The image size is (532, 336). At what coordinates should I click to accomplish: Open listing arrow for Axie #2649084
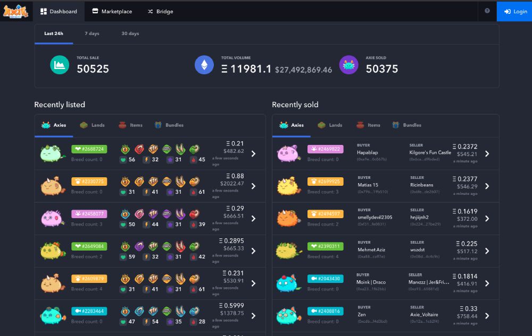pos(253,251)
